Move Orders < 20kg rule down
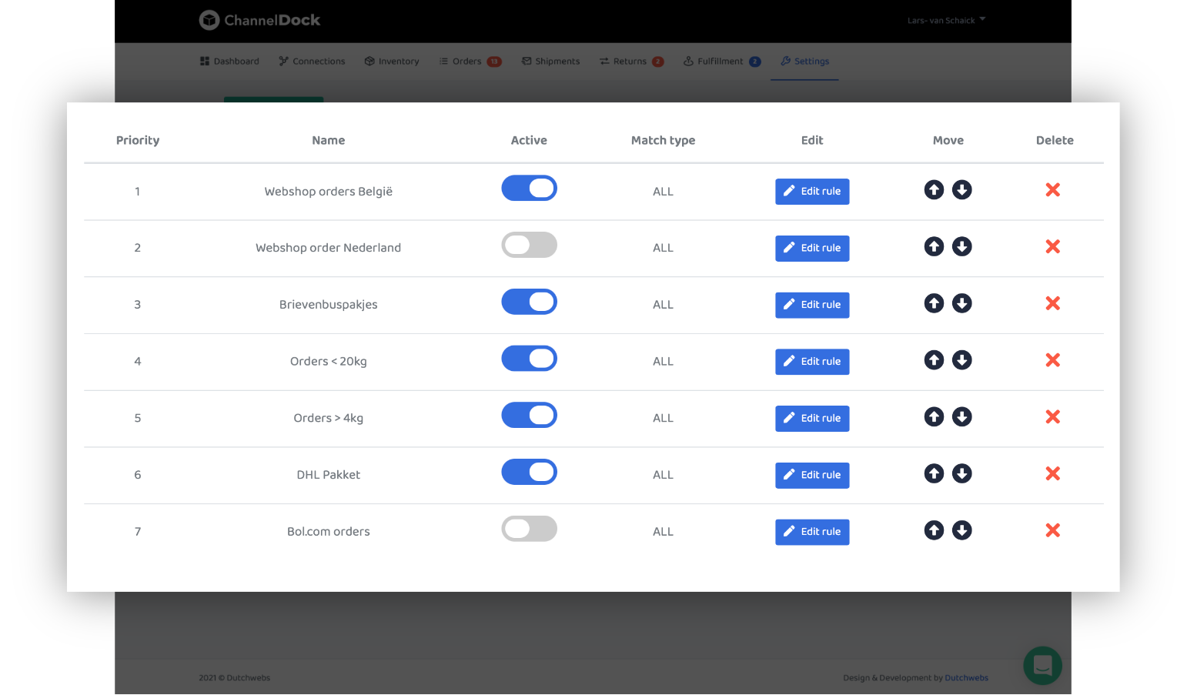Screen dimensions: 1187x695 coord(961,360)
